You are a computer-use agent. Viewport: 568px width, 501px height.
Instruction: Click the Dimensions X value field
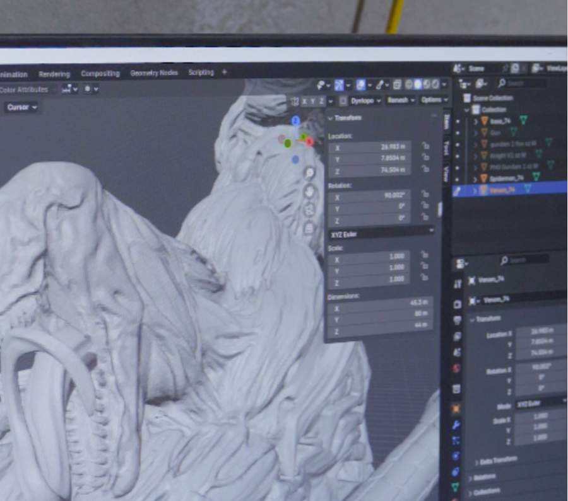(380, 309)
